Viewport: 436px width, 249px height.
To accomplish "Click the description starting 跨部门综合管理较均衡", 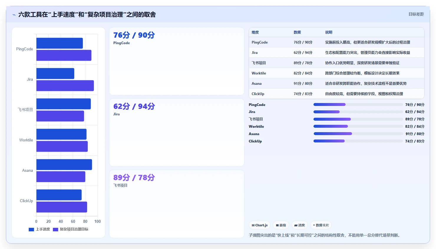I will coord(362,73).
